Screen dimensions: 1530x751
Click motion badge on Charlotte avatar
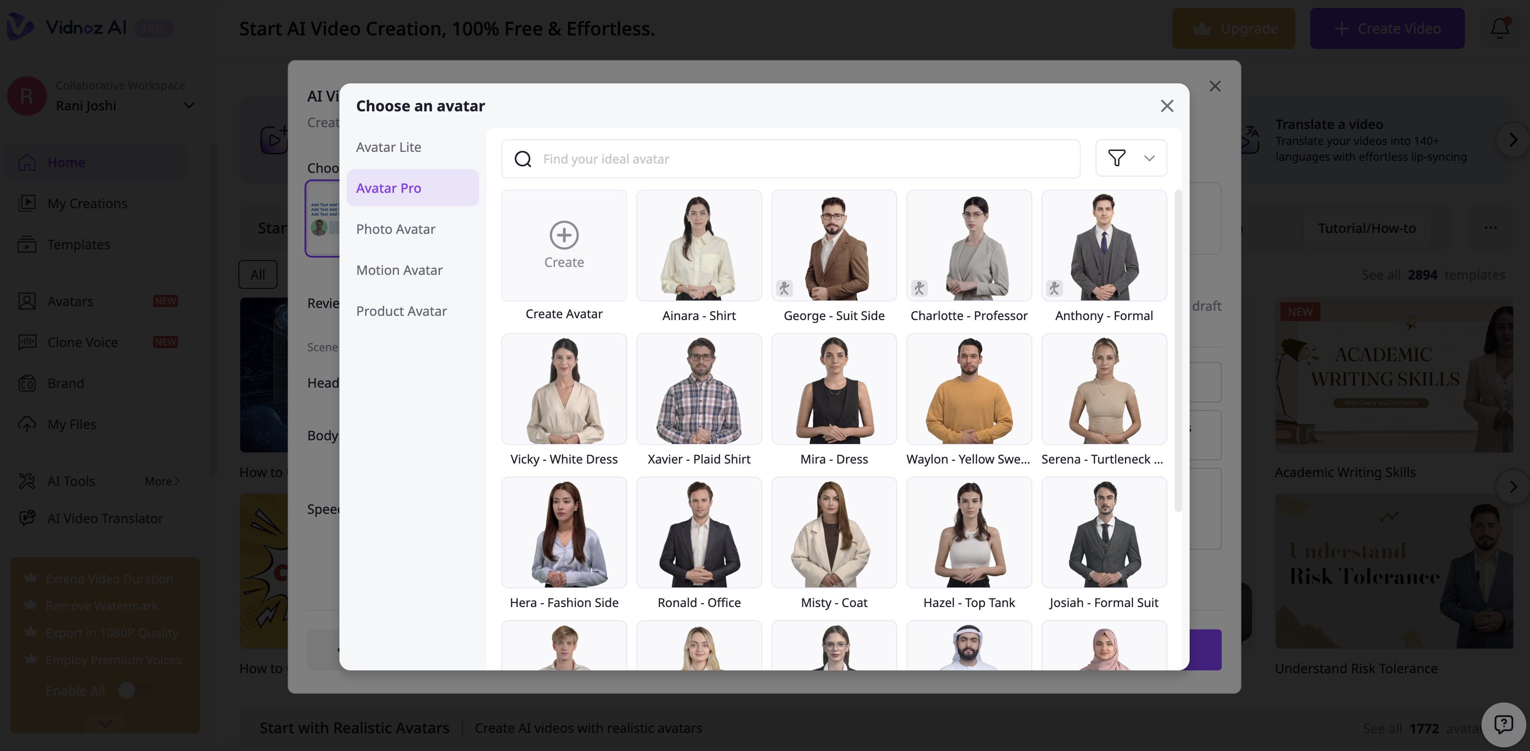pos(920,289)
